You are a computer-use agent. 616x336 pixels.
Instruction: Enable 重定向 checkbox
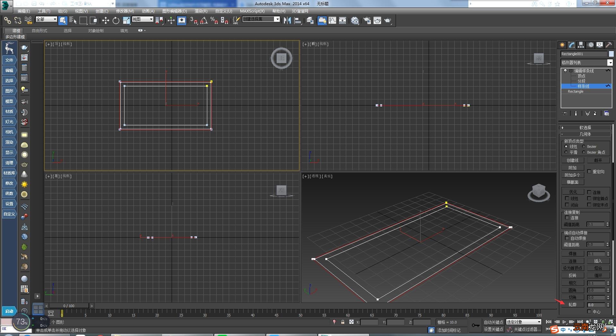(x=589, y=172)
